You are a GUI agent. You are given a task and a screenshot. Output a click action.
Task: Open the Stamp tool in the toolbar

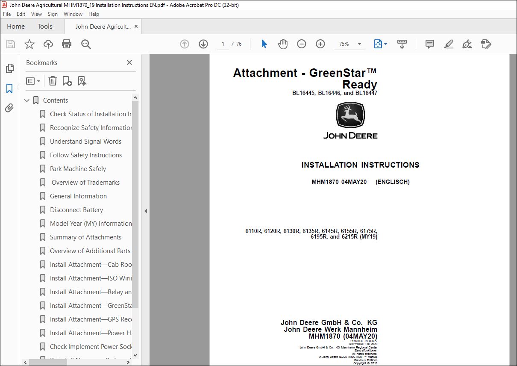[486, 44]
